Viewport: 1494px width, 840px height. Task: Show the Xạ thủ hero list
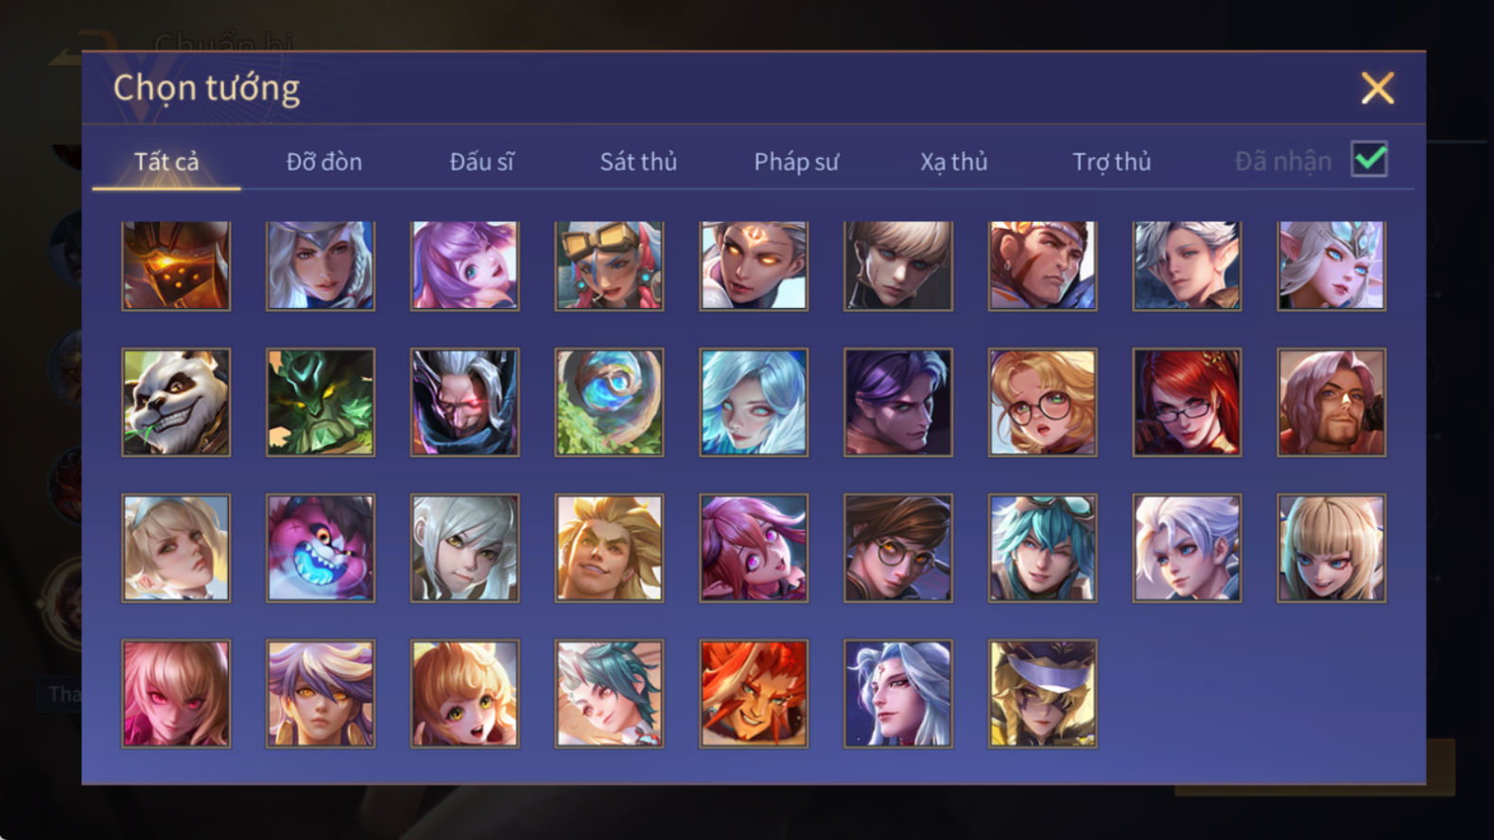click(x=954, y=162)
